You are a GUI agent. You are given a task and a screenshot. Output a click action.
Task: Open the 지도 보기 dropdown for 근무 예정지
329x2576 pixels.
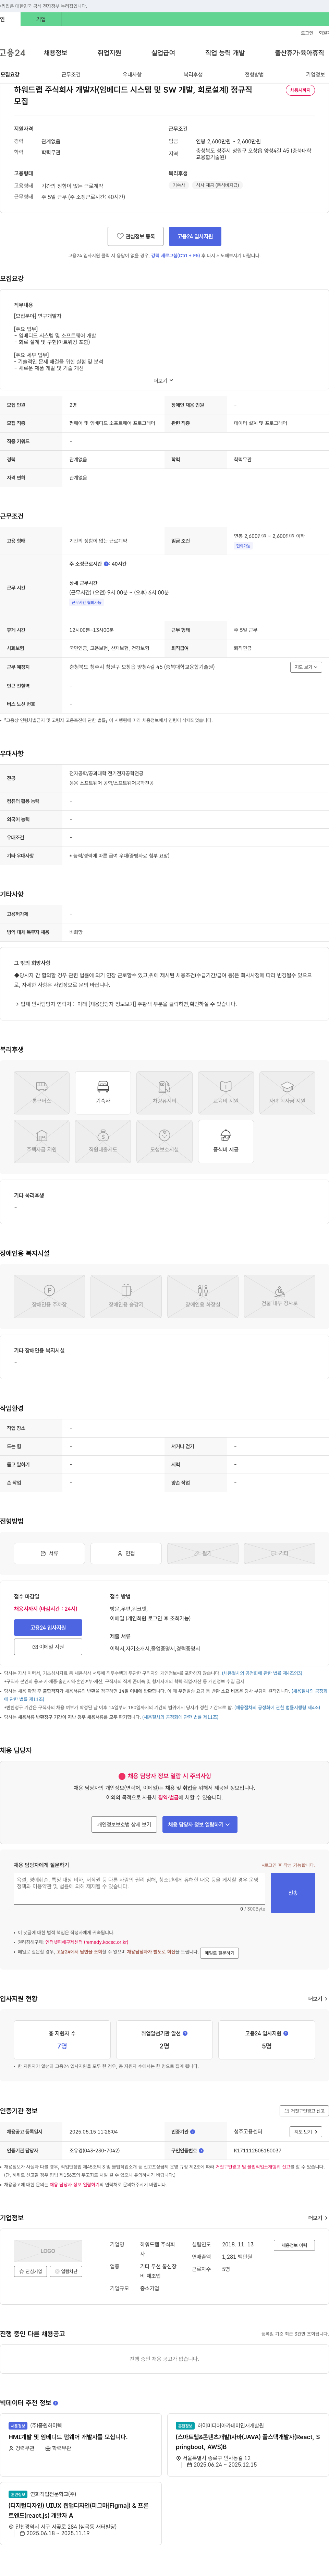tap(306, 667)
